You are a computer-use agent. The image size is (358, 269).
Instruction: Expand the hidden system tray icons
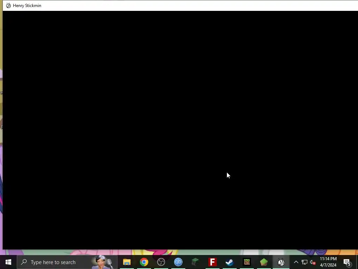tap(296, 262)
